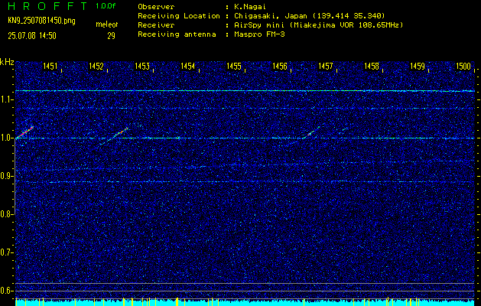The height and width of the screenshot is (306, 481).
Task: Click the 1453 time marker
Action: coord(142,66)
